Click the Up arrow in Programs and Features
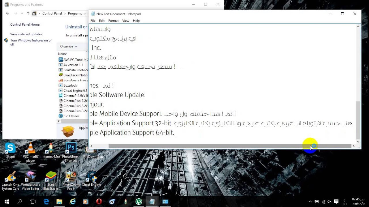Image resolution: width=369 pixels, height=207 pixels. tap(28, 14)
